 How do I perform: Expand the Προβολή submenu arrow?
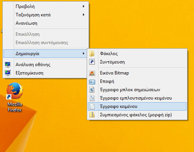pyautogui.click(x=84, y=6)
